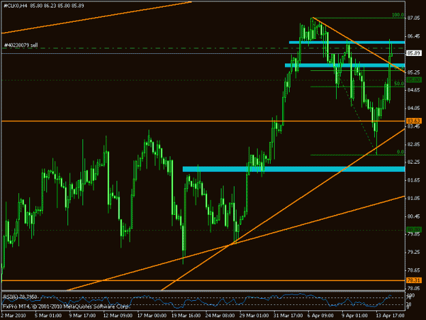
Task: Click the current price label 85.89
Action: pyautogui.click(x=414, y=53)
